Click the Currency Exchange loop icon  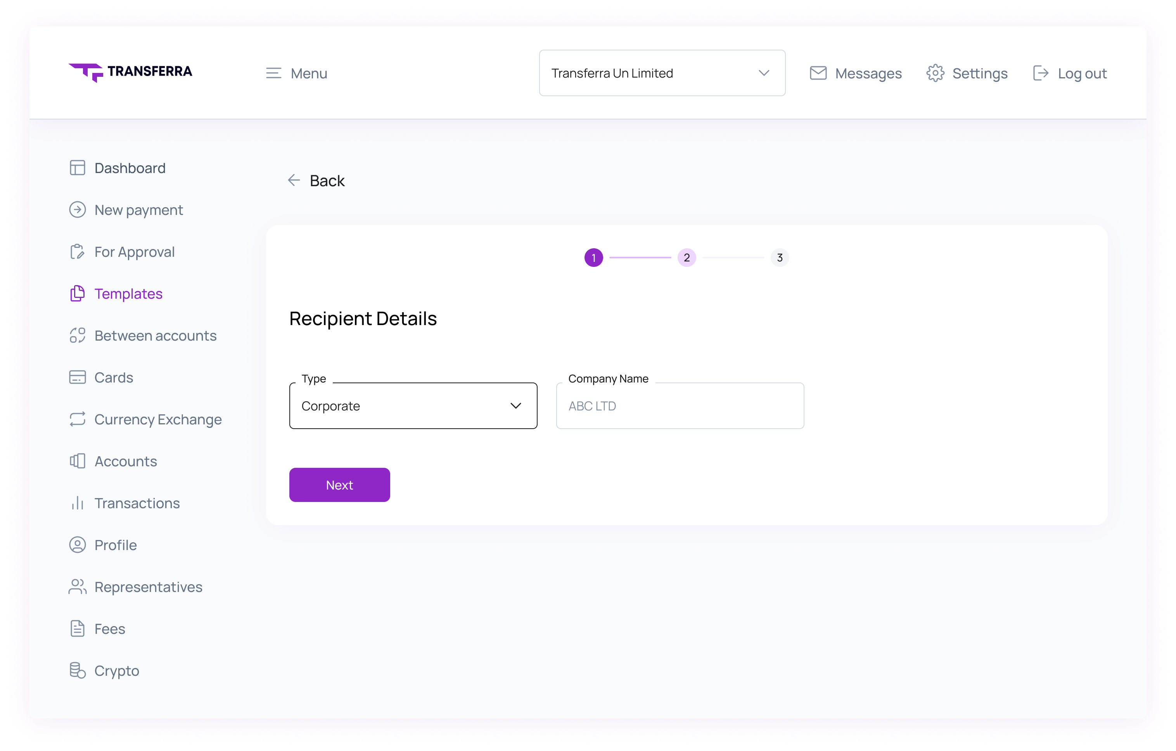(77, 419)
